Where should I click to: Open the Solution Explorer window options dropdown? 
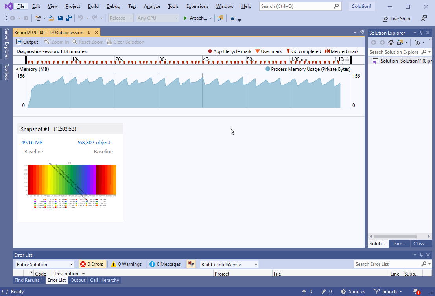[x=415, y=33]
